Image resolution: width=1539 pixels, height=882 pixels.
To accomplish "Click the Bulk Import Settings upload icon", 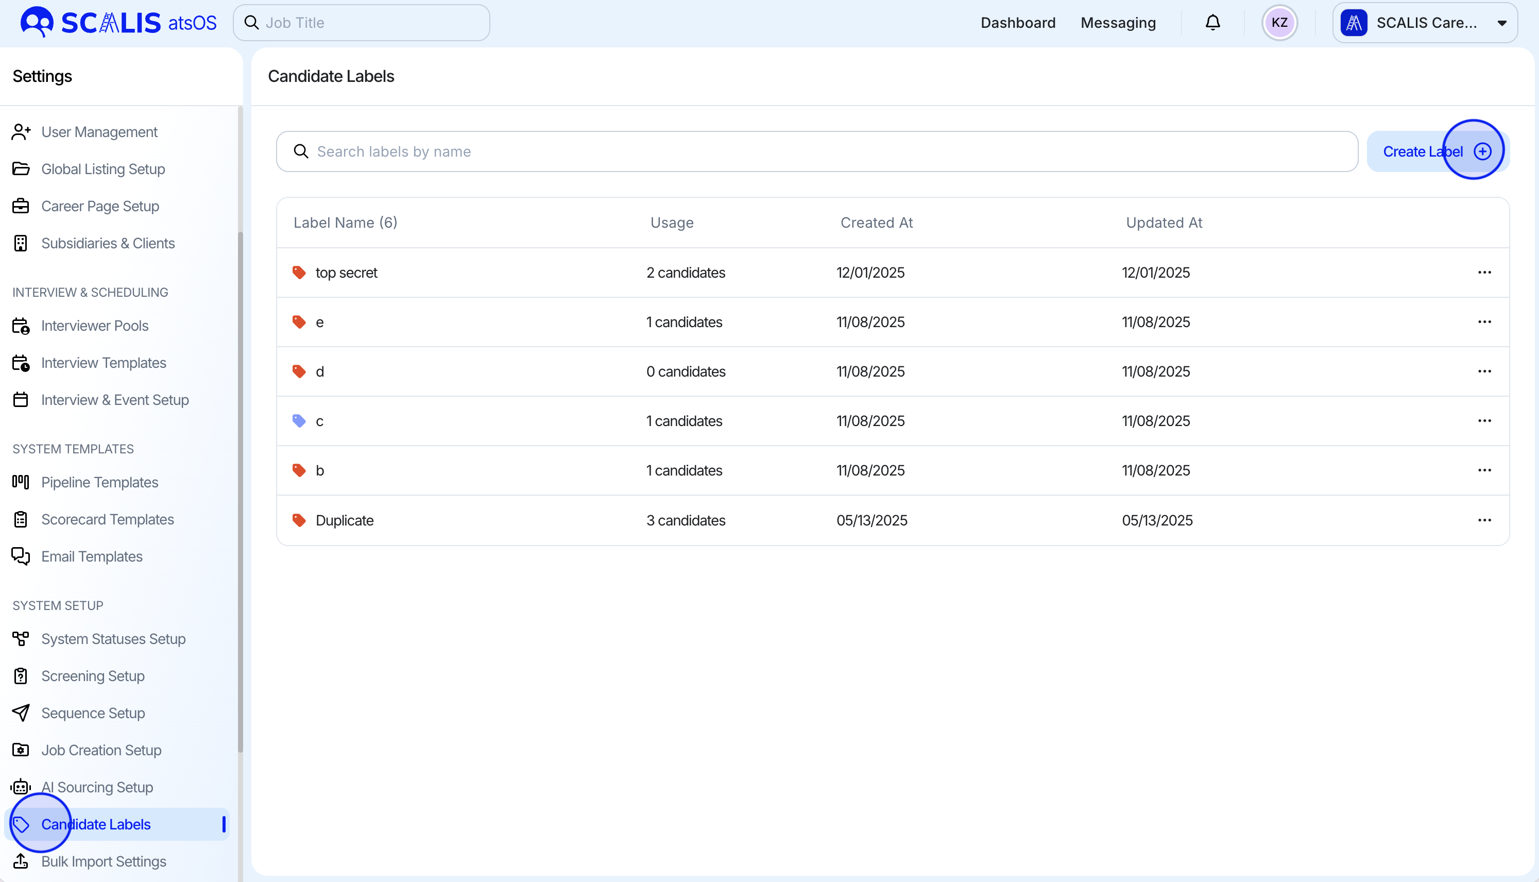I will pos(21,861).
